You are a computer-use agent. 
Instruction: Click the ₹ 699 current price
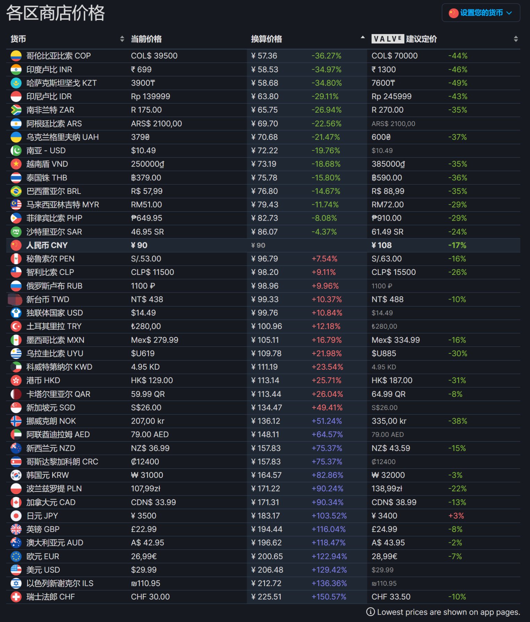[x=141, y=69]
